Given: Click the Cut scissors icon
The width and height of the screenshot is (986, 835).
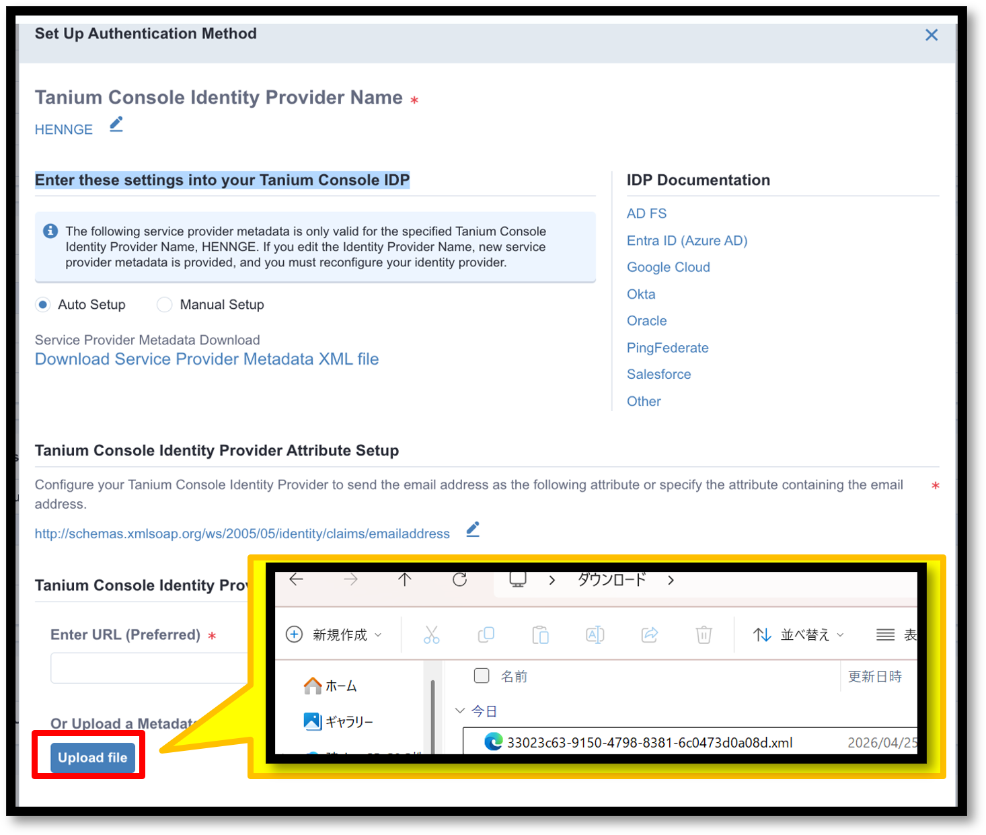Looking at the screenshot, I should [x=431, y=634].
